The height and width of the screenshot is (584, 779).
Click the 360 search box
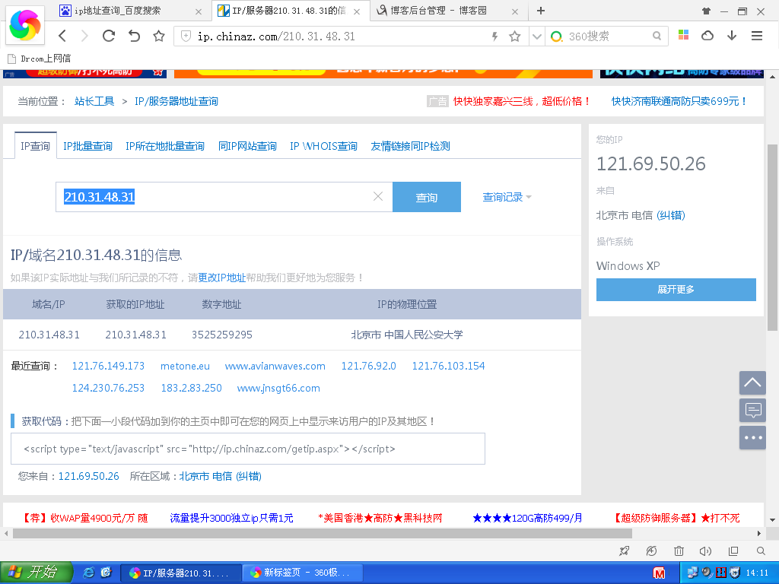(x=607, y=36)
